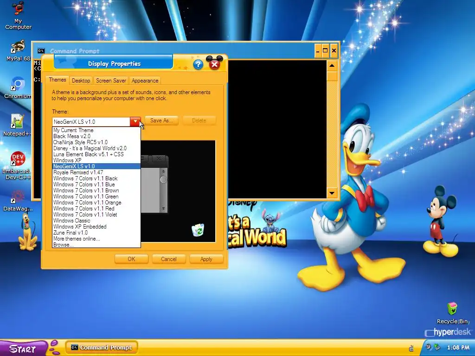Click the recycle bin in the theme preview
The height and width of the screenshot is (356, 475).
198,230
